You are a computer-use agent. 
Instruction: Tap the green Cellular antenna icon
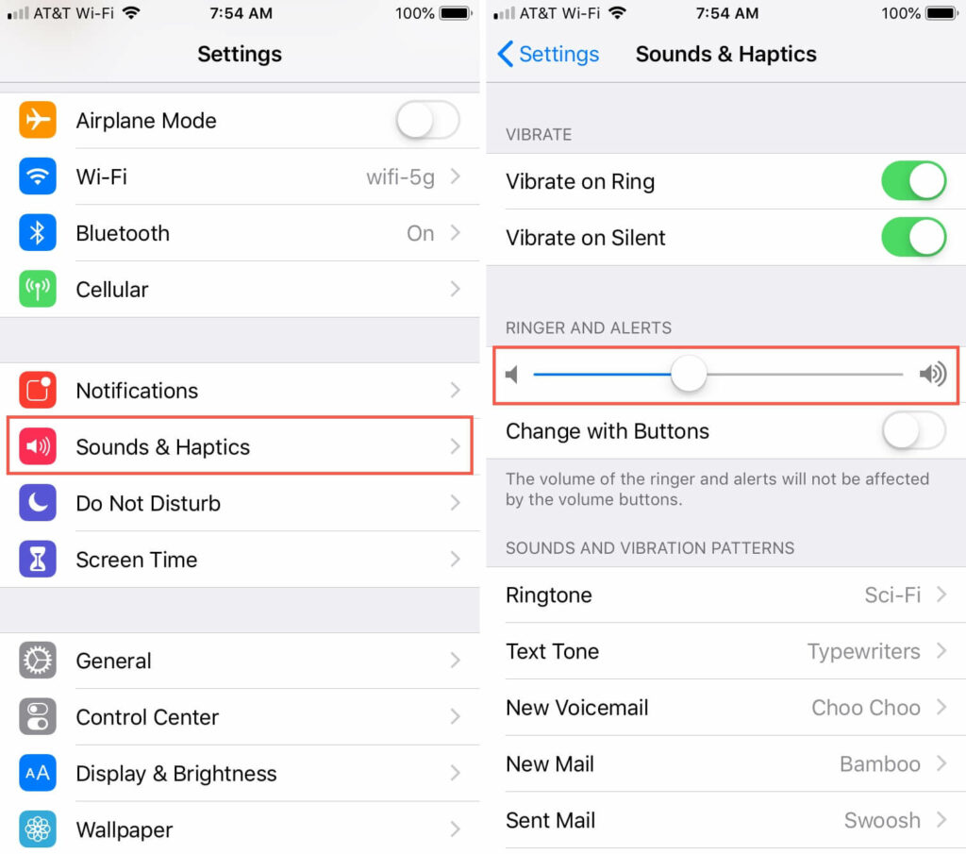click(x=38, y=289)
